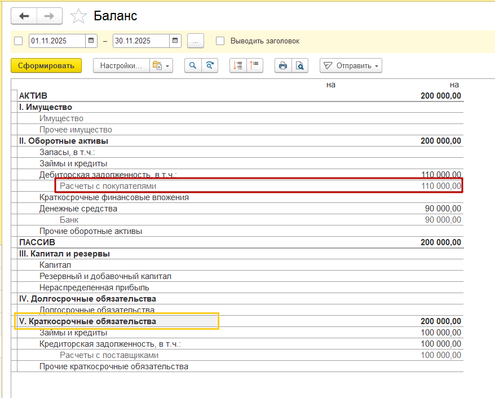This screenshot has height=398, width=495.
Task: Click the period selection ellipsis button
Action: tap(195, 41)
